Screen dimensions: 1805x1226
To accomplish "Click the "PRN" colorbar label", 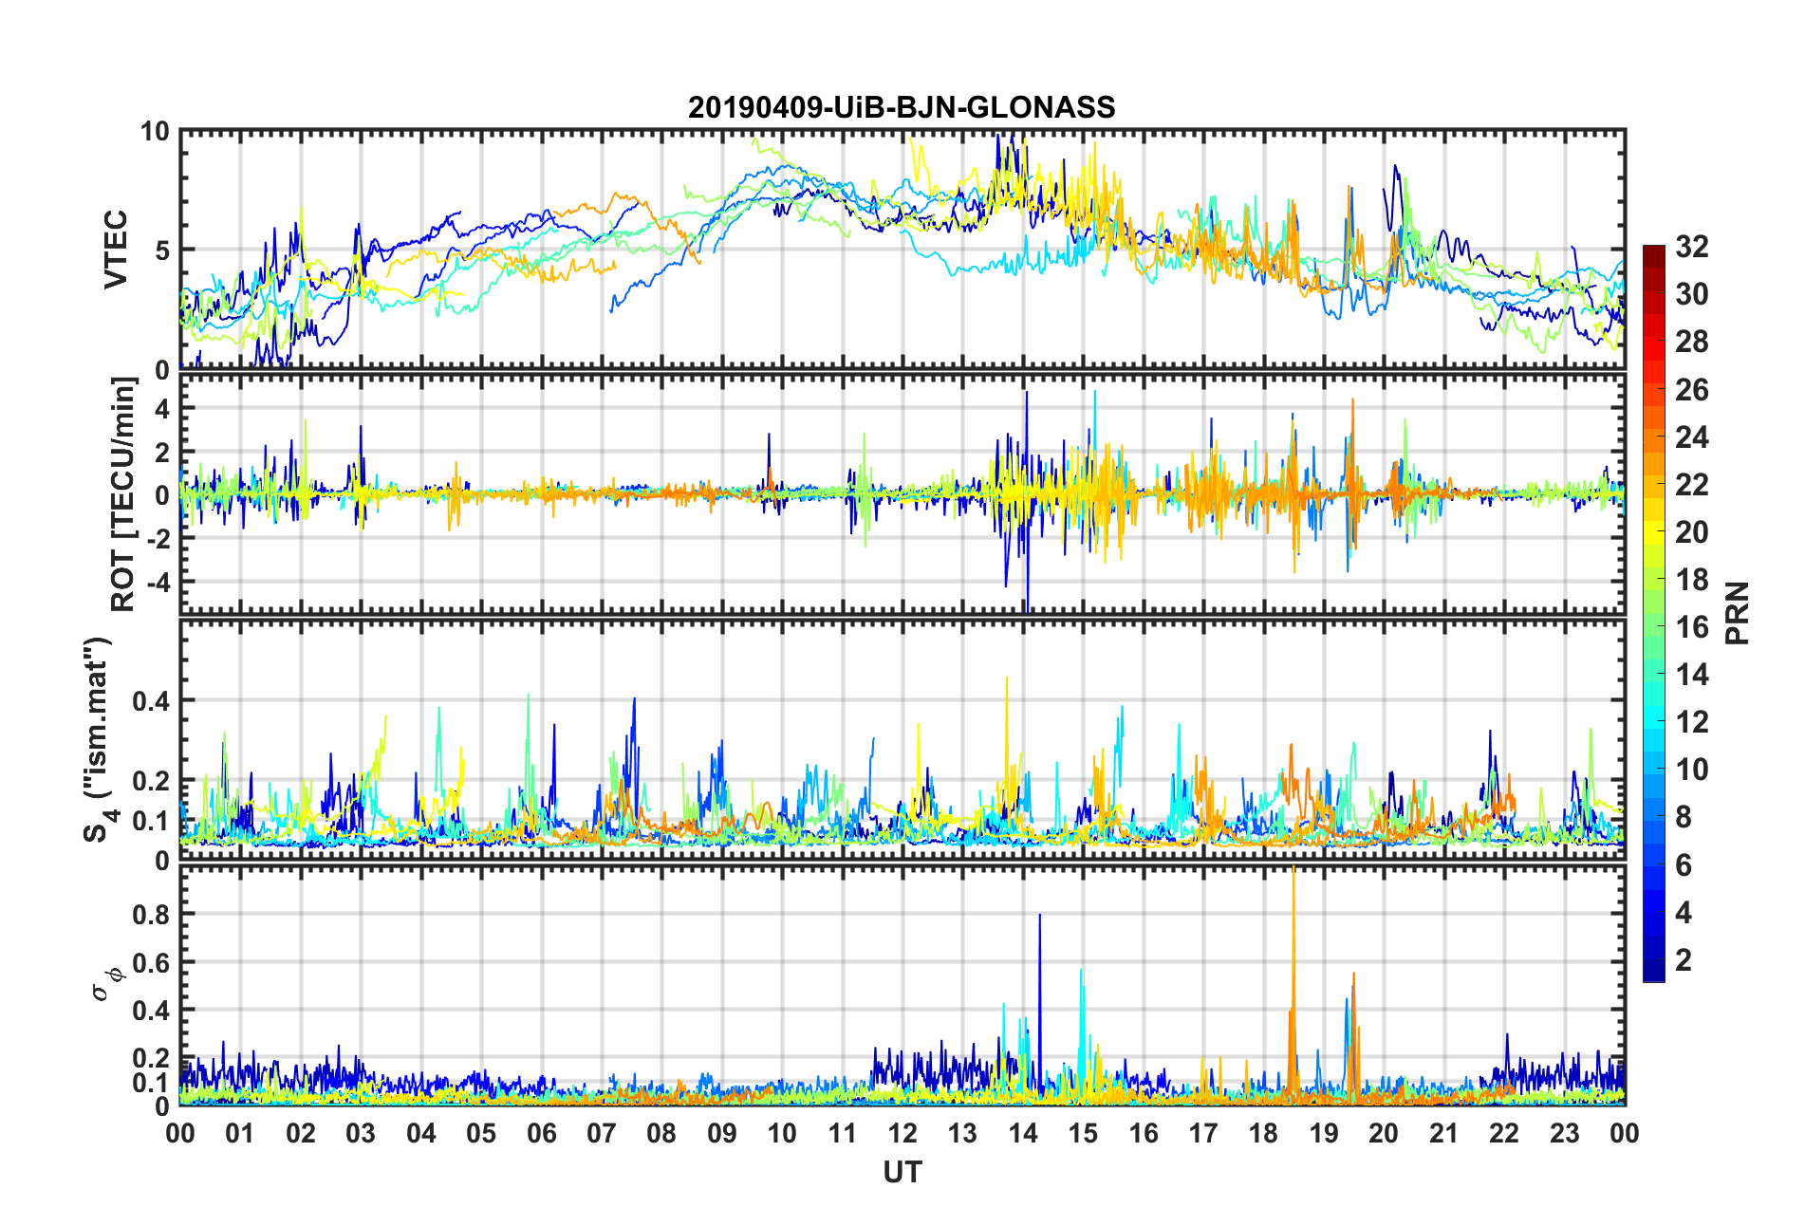I will [x=1738, y=613].
